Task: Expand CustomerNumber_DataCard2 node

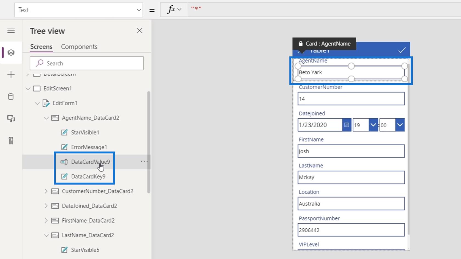Action: click(x=46, y=191)
